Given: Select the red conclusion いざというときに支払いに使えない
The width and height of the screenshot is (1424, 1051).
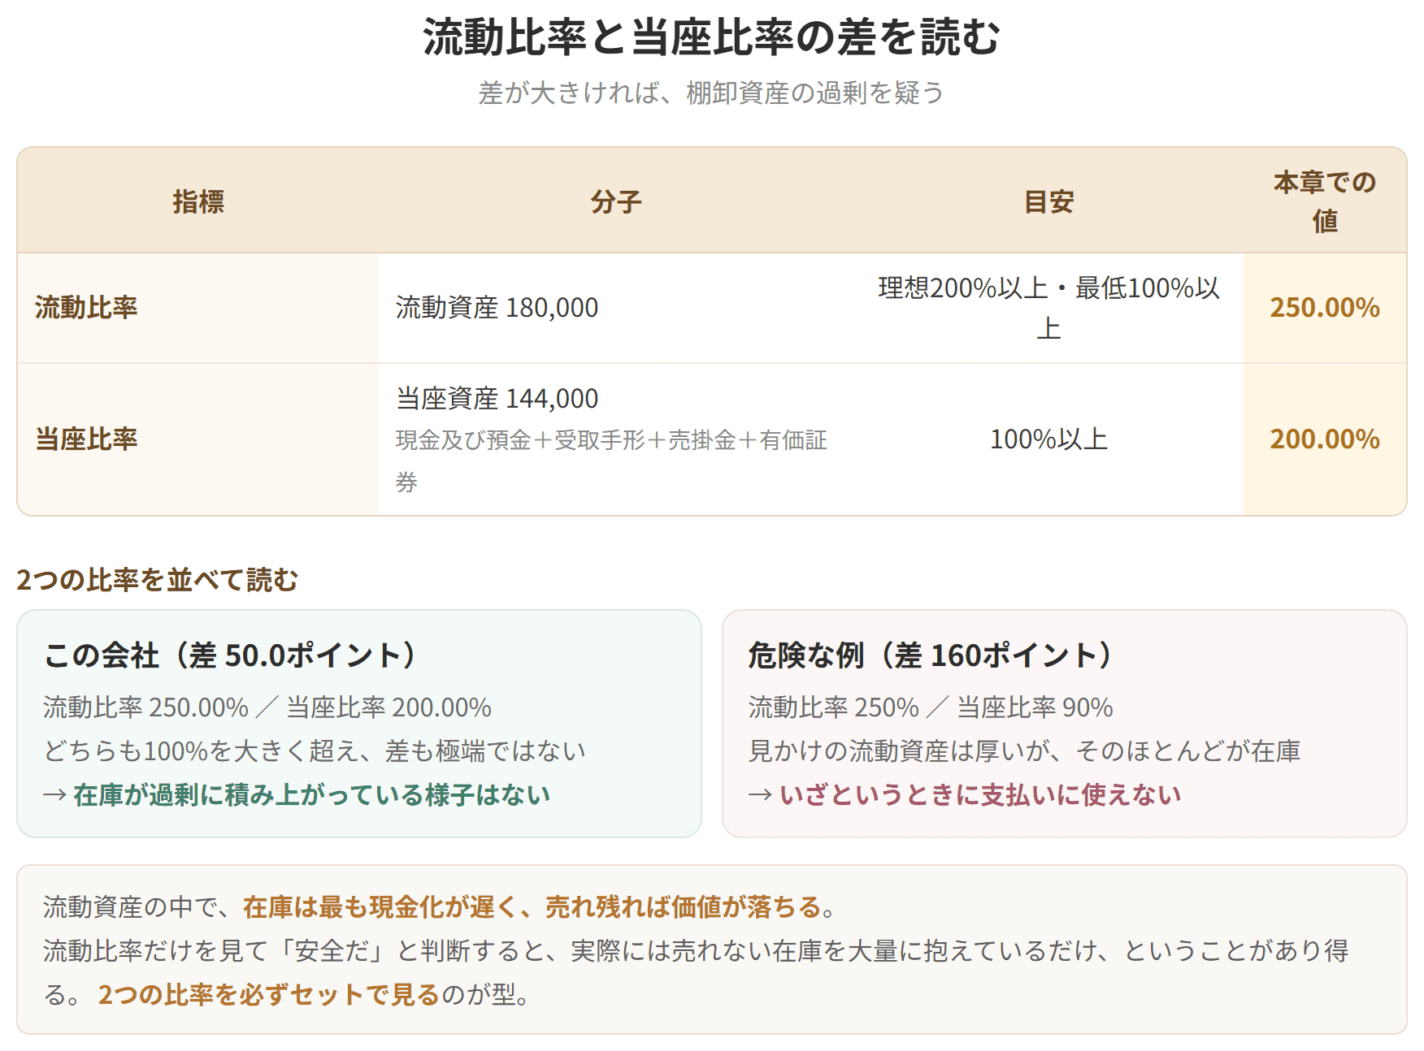Looking at the screenshot, I should pyautogui.click(x=980, y=795).
